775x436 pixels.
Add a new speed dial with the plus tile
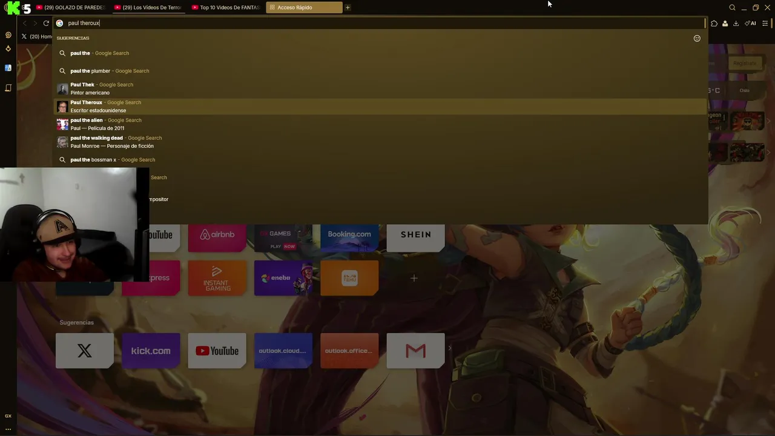point(414,278)
